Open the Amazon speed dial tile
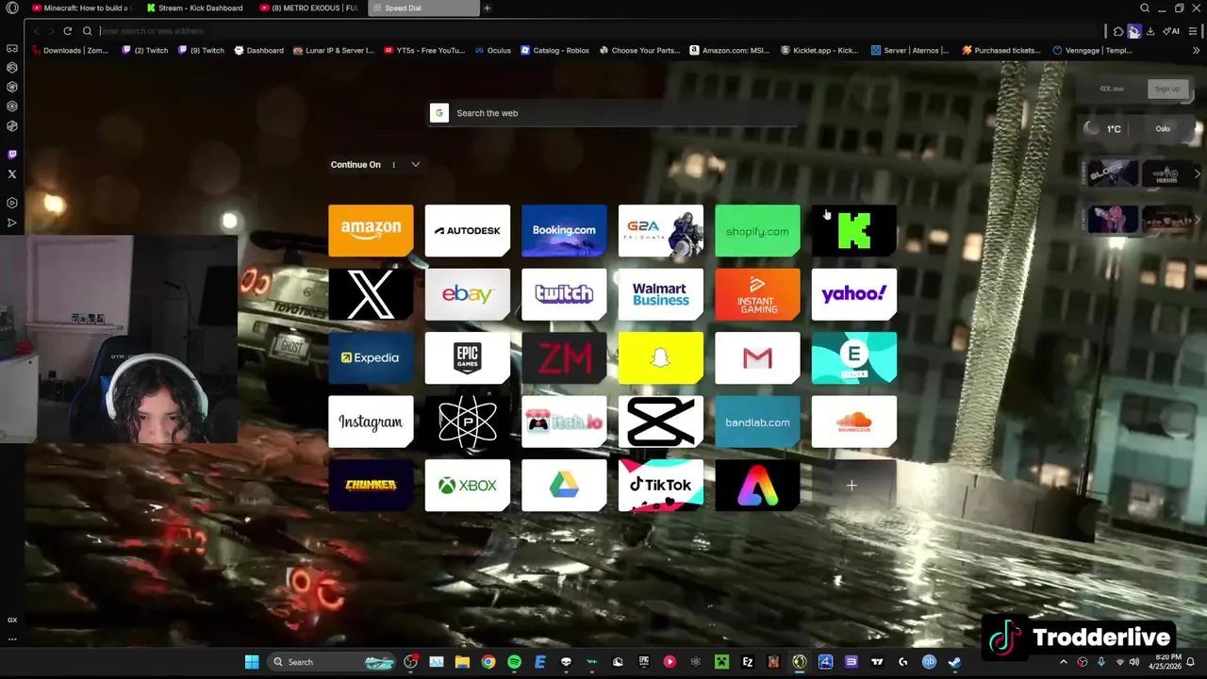This screenshot has width=1207, height=679. pyautogui.click(x=371, y=230)
